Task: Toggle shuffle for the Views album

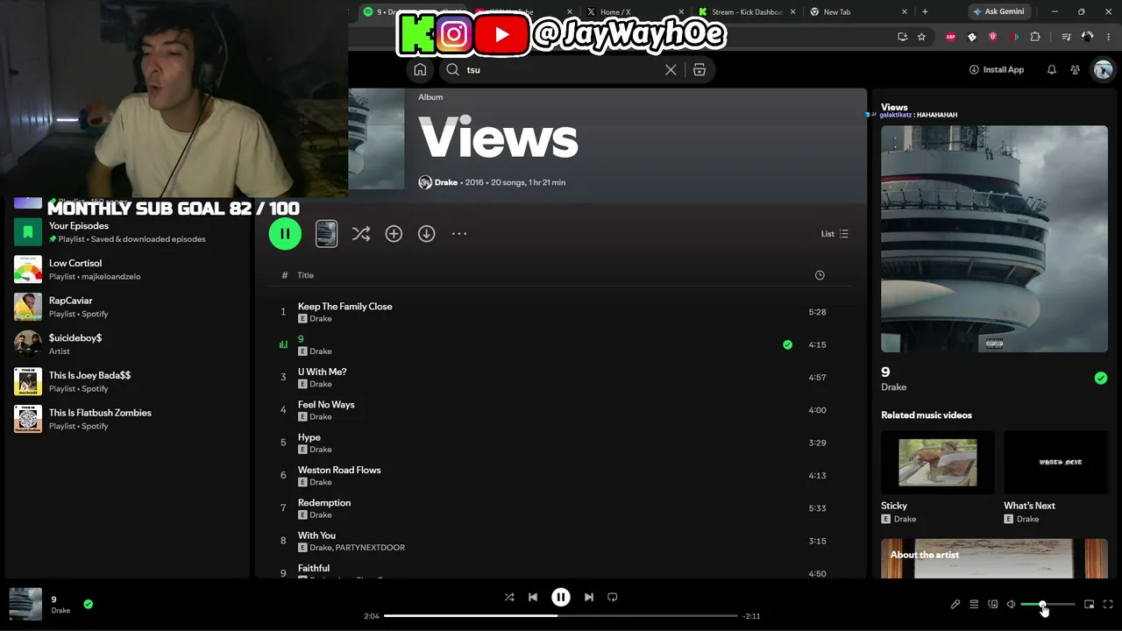Action: pos(360,234)
